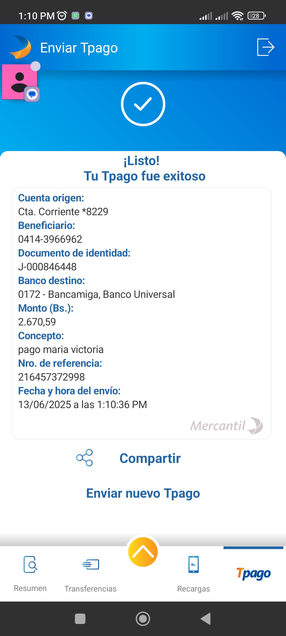Tap the WhatsApp notification icon in status bar
Image resolution: width=286 pixels, height=636 pixels.
[75, 16]
